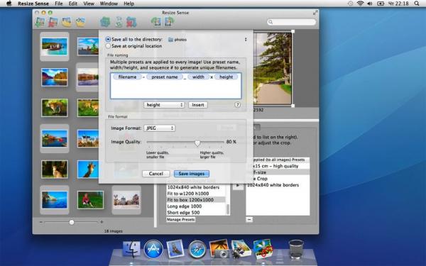
Task: Click the tree path preview image
Action: click(x=273, y=69)
